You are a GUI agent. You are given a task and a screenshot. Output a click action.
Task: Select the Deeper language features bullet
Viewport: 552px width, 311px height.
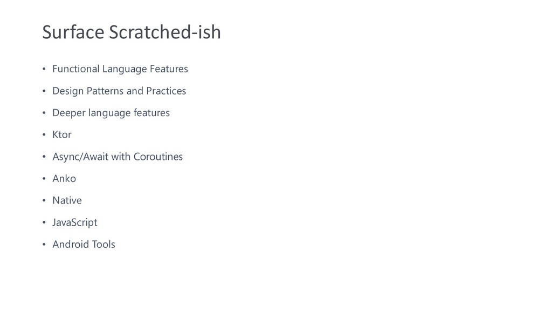pos(111,113)
